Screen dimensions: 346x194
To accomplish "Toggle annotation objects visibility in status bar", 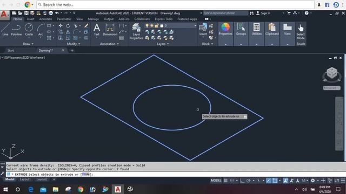I will 285,181.
